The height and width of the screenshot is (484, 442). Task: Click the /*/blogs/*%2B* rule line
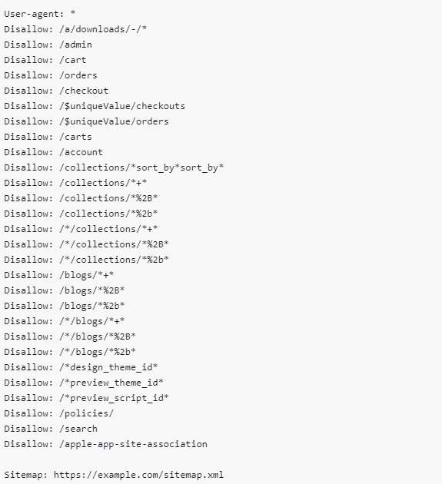tap(70, 336)
